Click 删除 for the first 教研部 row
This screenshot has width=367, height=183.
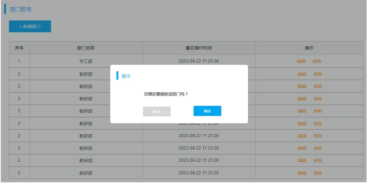pos(318,74)
